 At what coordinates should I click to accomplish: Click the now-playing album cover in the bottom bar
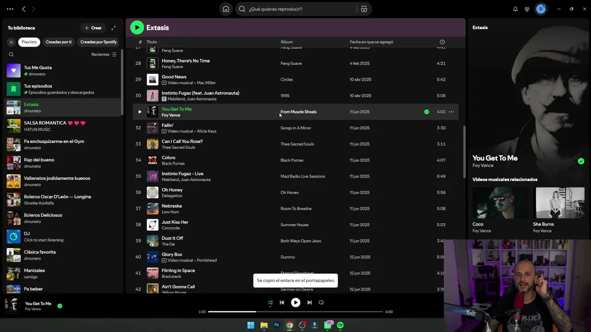[12, 306]
